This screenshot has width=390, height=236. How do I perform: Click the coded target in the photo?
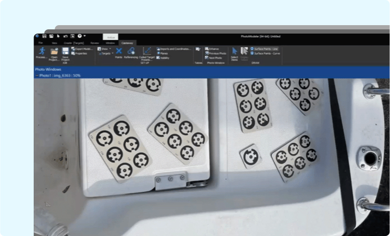[x=250, y=155]
